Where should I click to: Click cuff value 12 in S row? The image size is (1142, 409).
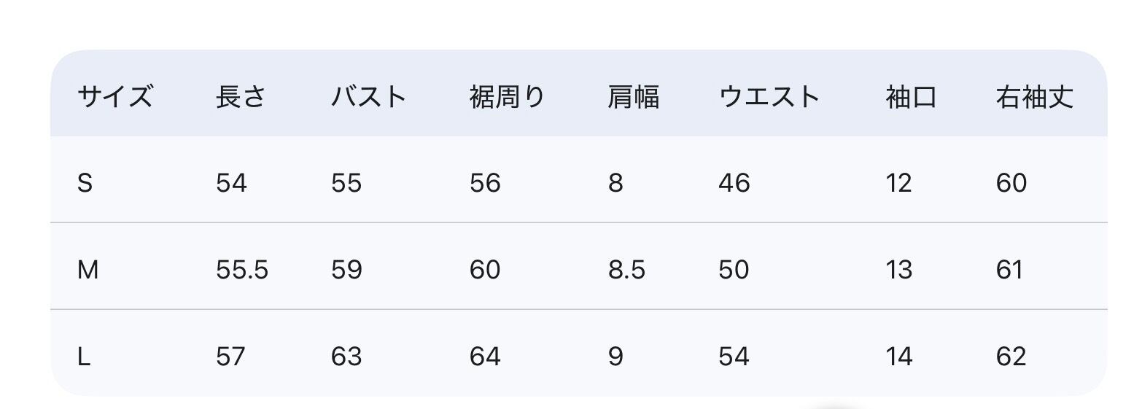898,183
